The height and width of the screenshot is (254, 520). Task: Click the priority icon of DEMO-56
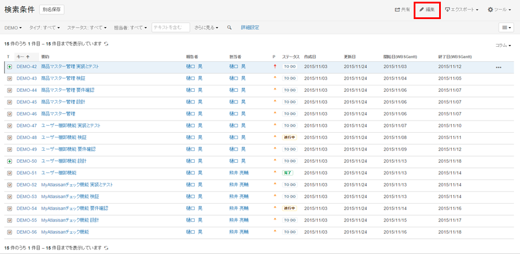pos(274,231)
